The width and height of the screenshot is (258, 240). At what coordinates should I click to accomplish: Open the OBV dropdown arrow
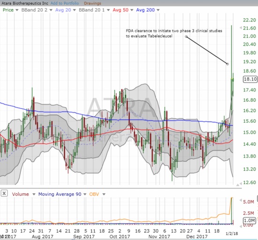(104, 195)
